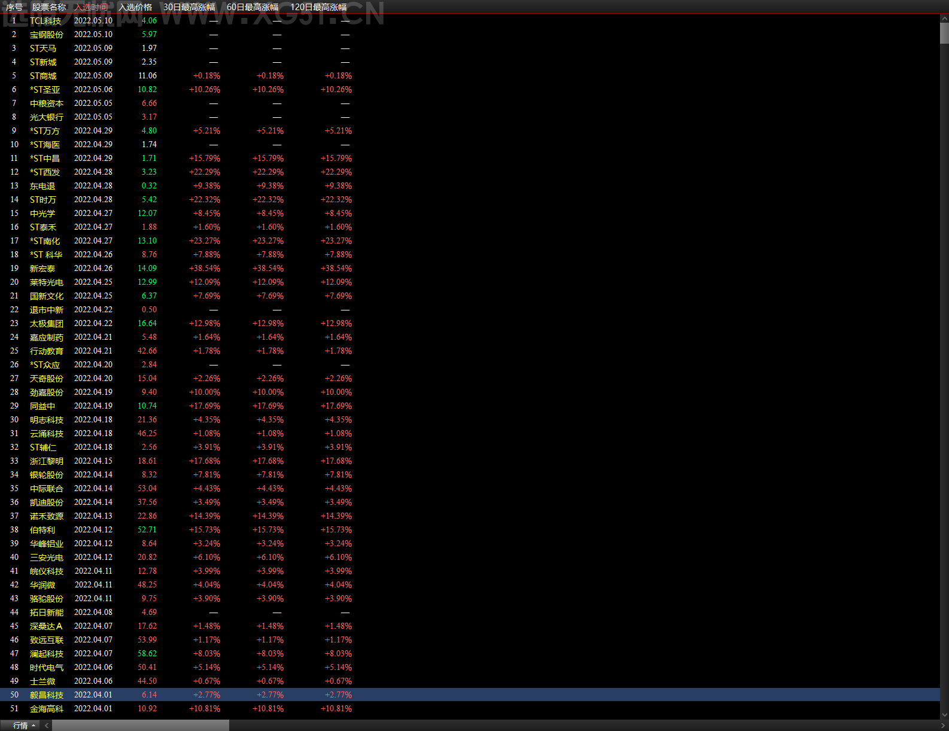Viewport: 949px width, 731px height.
Task: Sort by the 60日最高涨幅 column header
Action: coord(253,7)
